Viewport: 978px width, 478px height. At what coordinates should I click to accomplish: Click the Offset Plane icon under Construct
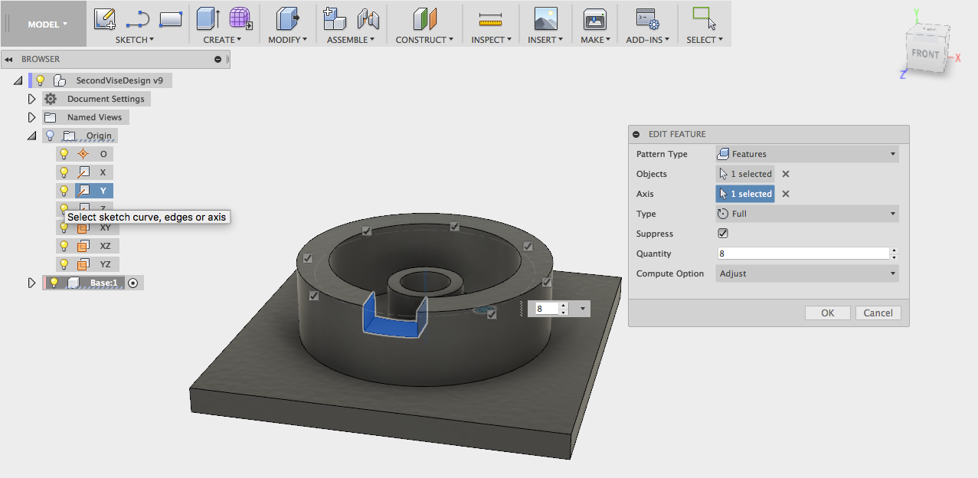424,18
